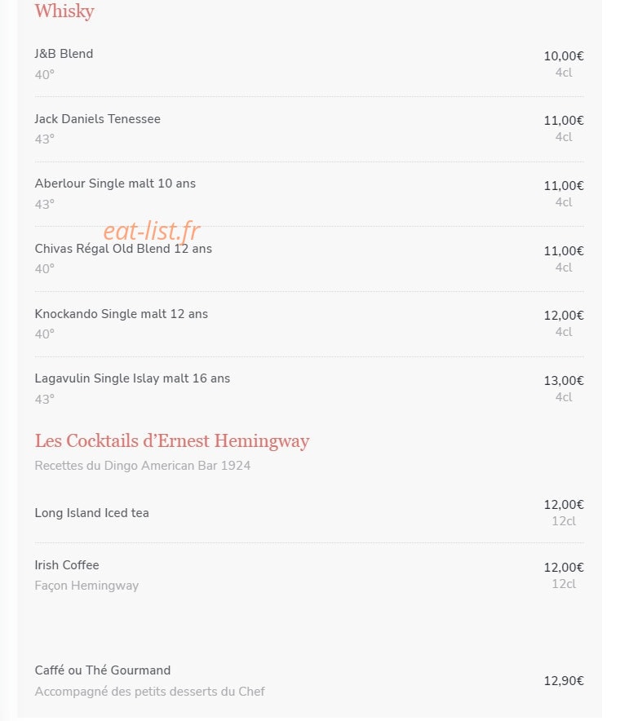
Task: Click the Irish Coffee entry
Action: [67, 565]
